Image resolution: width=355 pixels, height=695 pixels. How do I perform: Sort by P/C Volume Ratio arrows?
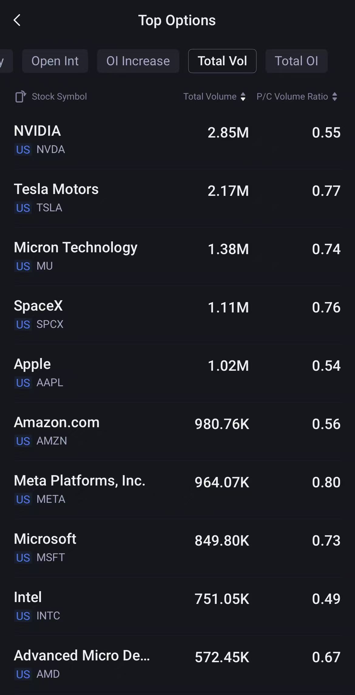pyautogui.click(x=334, y=97)
